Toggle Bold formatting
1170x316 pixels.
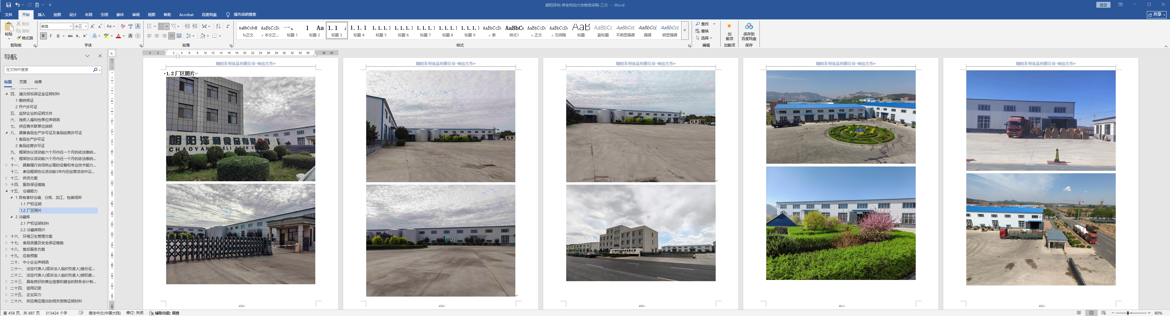point(43,36)
